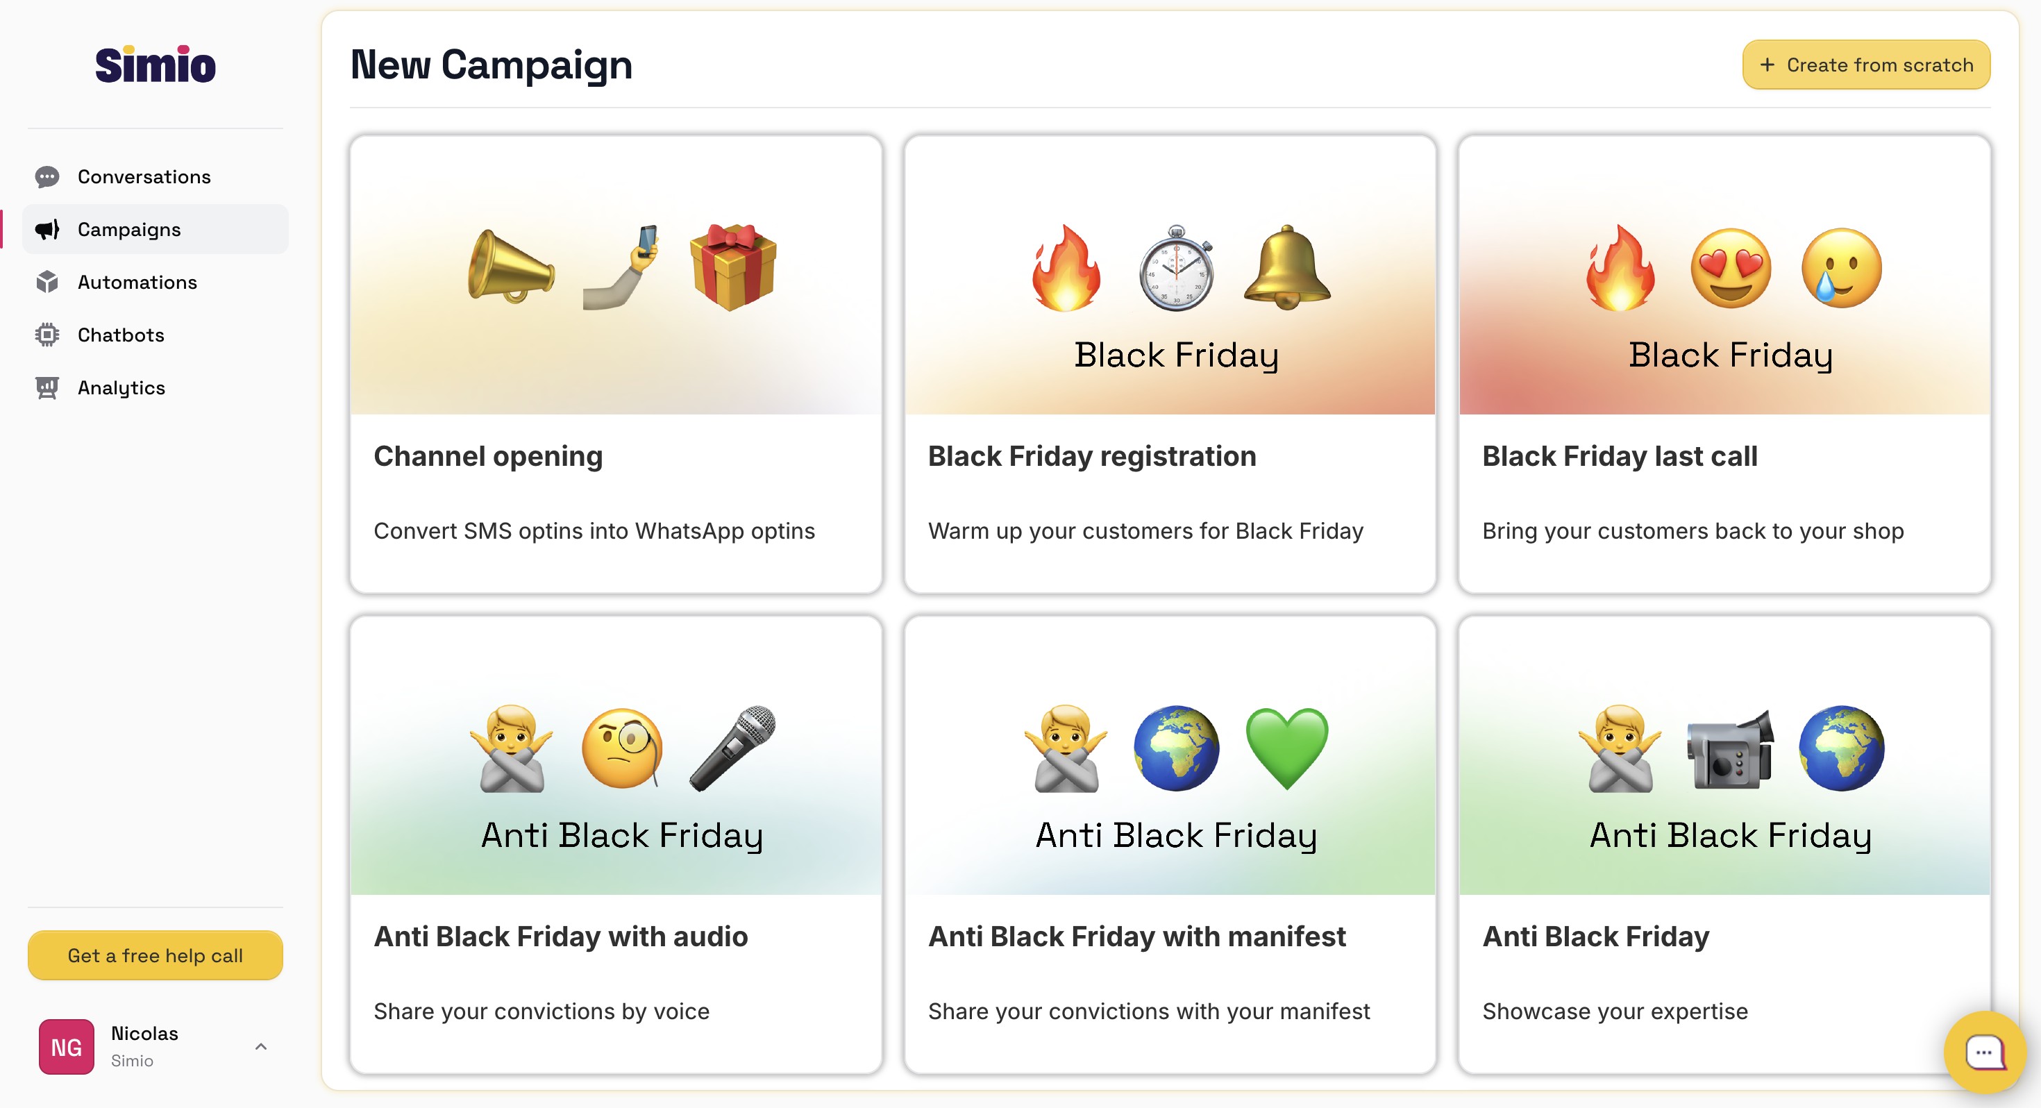The width and height of the screenshot is (2041, 1108).
Task: Click the Simio logo
Action: (x=156, y=65)
